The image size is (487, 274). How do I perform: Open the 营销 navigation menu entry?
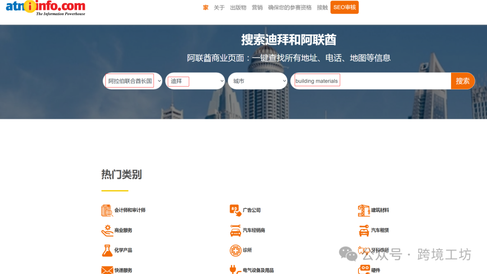(x=257, y=7)
